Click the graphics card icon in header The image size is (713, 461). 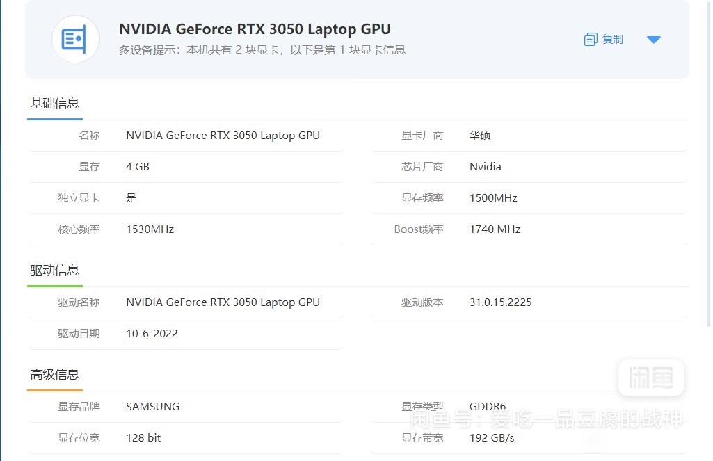(76, 39)
